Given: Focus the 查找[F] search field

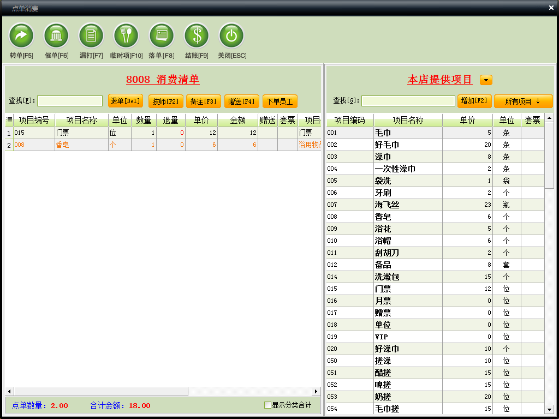Looking at the screenshot, I should coord(70,101).
